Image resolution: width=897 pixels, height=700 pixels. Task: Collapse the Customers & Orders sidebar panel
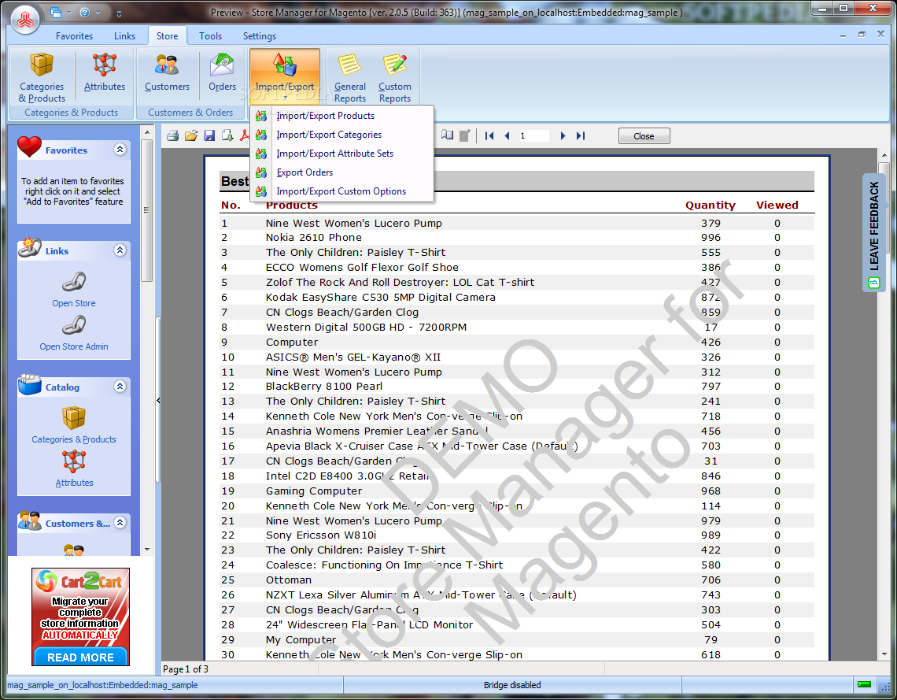click(x=120, y=523)
